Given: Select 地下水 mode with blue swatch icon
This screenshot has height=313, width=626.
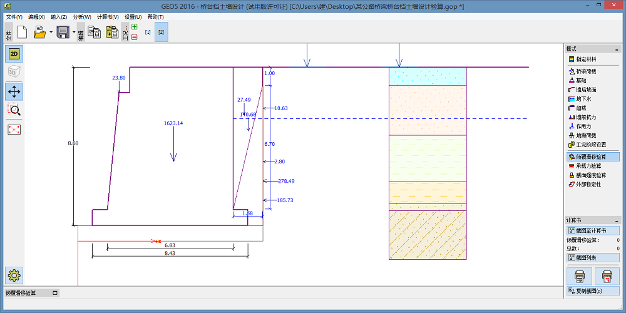Looking at the screenshot, I should pos(585,99).
